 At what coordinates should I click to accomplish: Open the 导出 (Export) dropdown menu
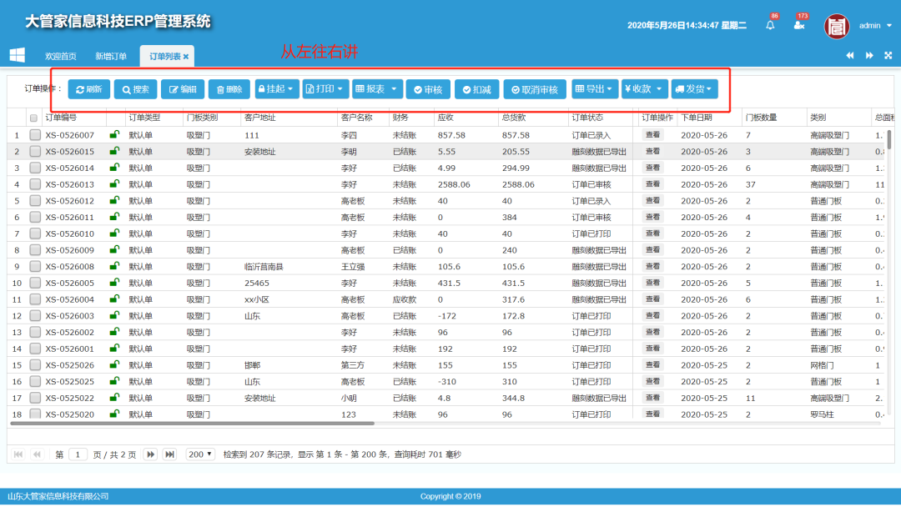(x=595, y=89)
